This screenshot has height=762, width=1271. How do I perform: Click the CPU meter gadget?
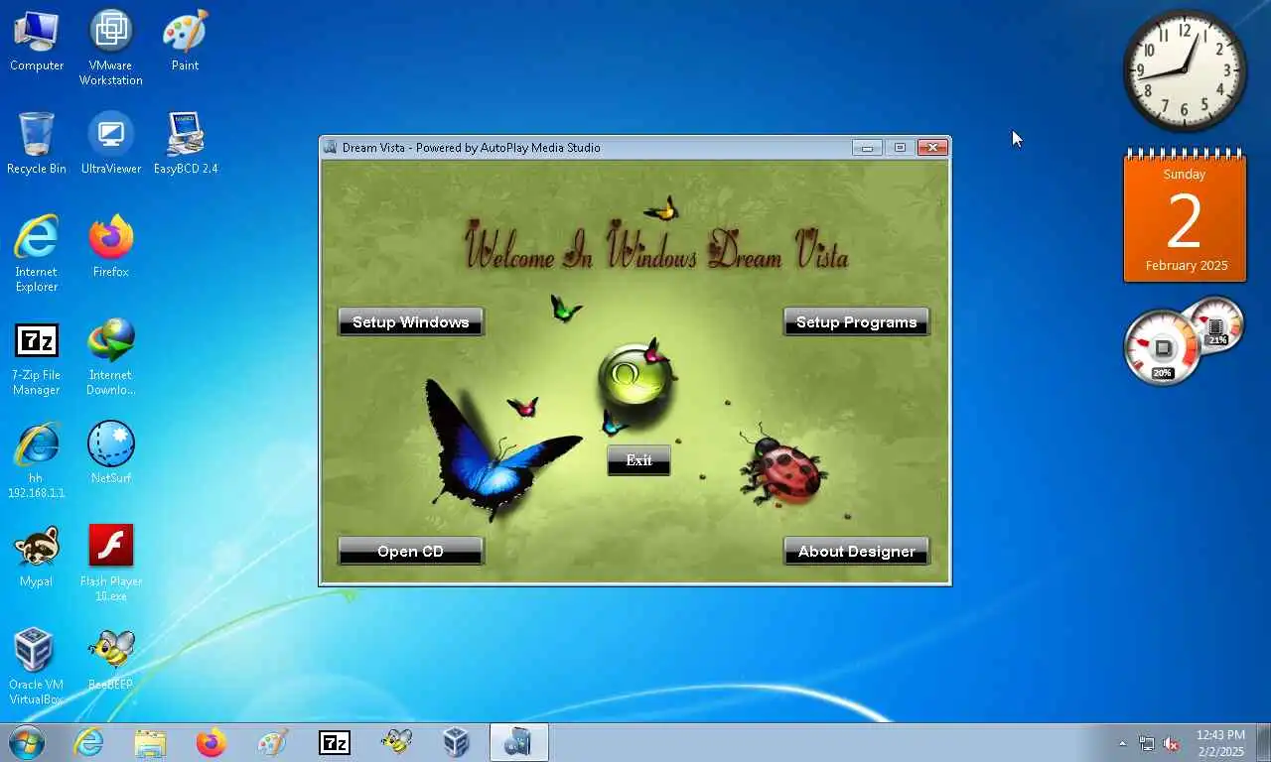(1163, 347)
